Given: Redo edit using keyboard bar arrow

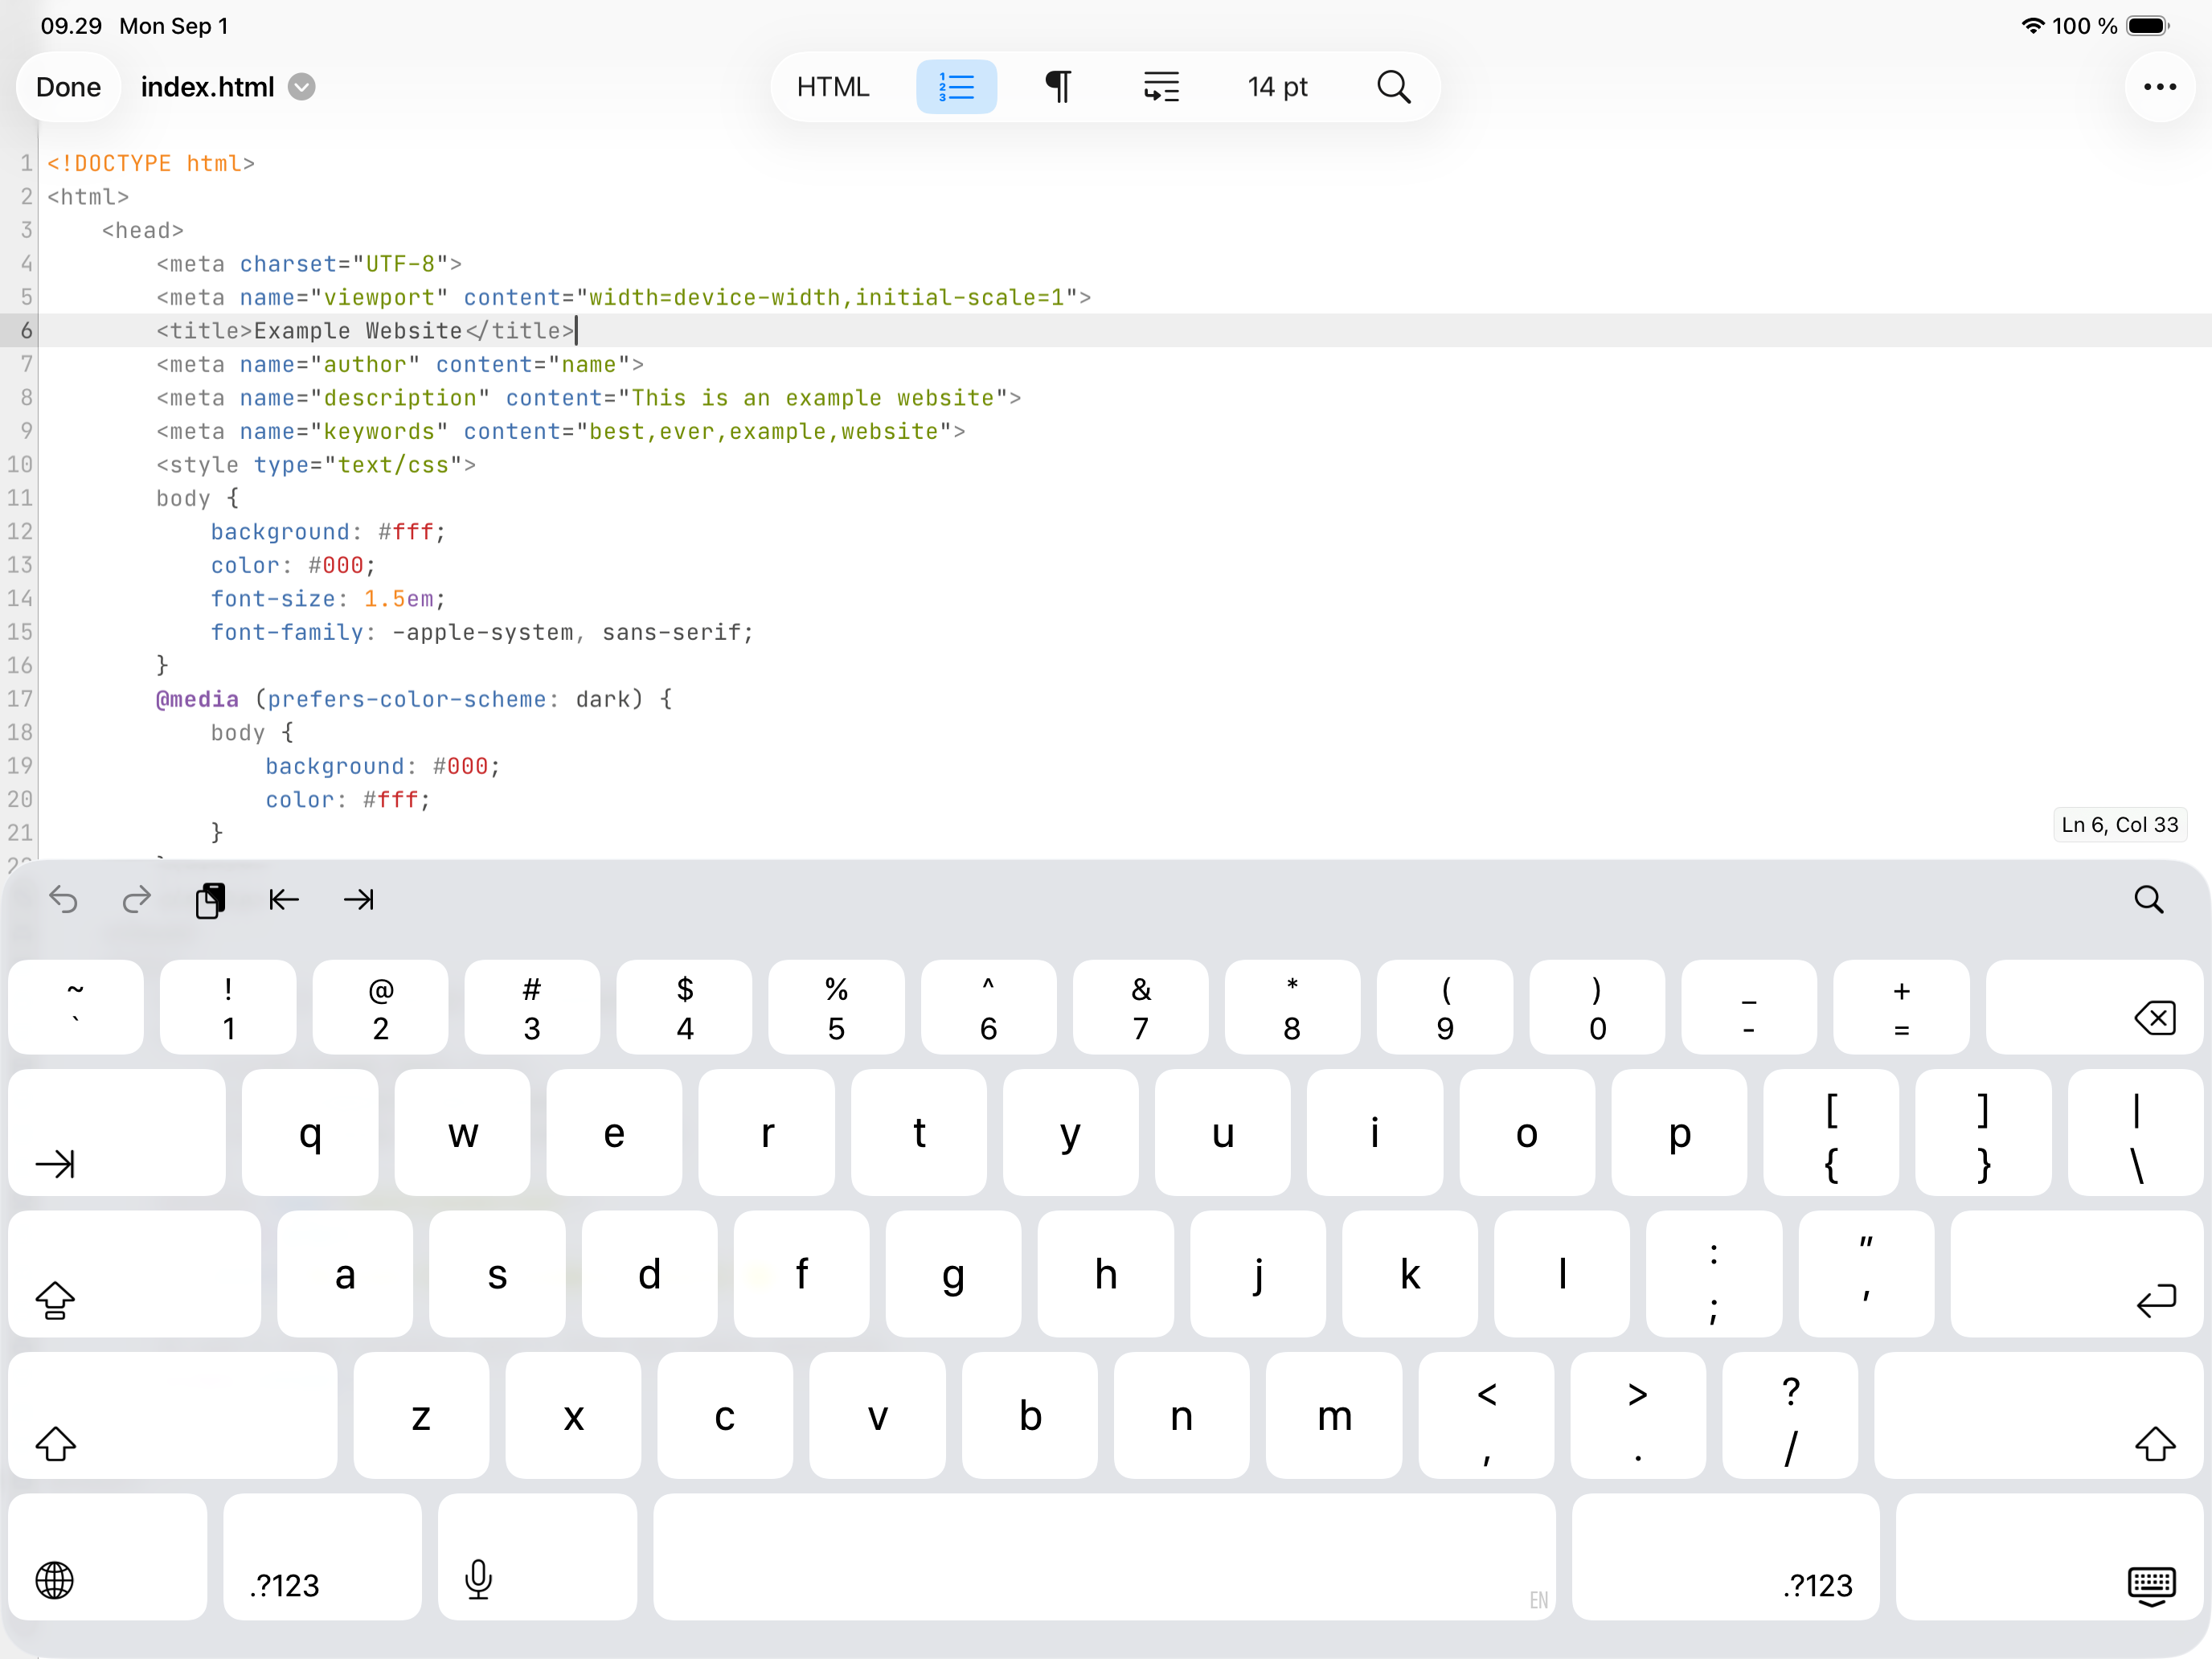Looking at the screenshot, I should pos(137,900).
